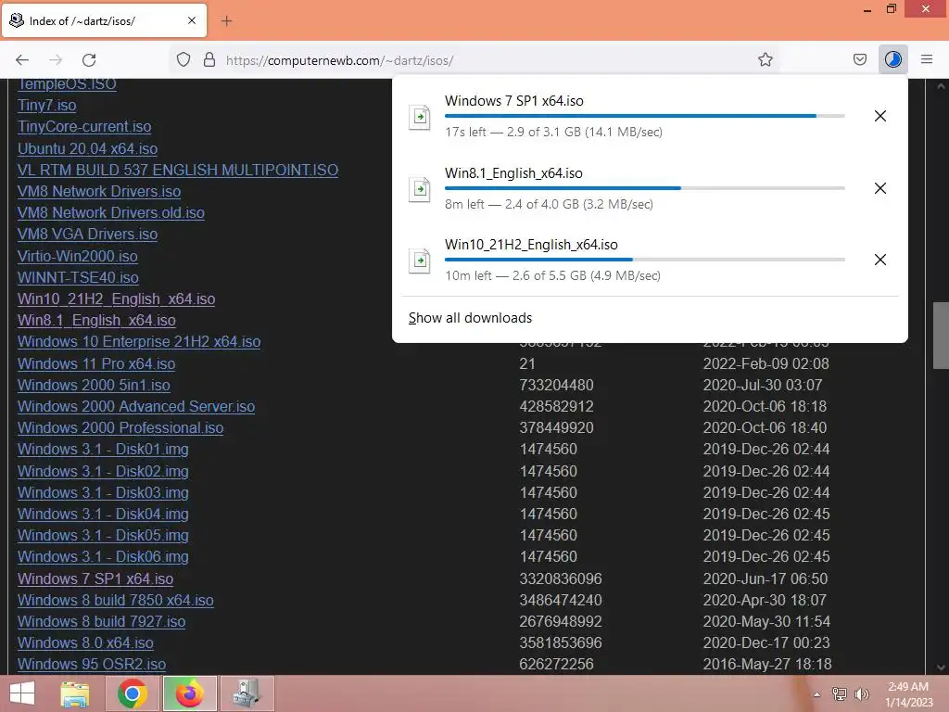Click the forward navigation arrow
Viewport: 949px width, 712px height.
[x=56, y=60]
